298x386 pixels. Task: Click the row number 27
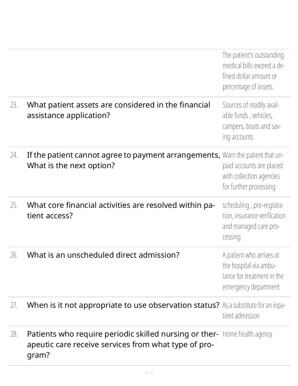[14, 305]
